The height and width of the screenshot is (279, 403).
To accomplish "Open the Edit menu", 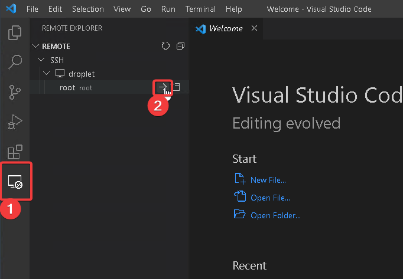I will (x=56, y=9).
